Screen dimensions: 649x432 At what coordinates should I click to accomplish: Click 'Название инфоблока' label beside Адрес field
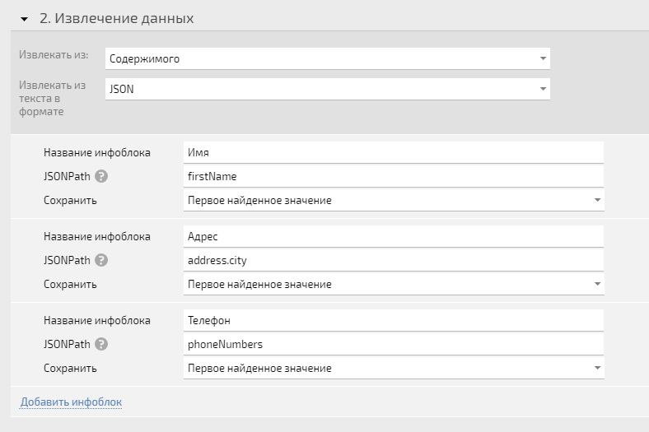tap(97, 236)
